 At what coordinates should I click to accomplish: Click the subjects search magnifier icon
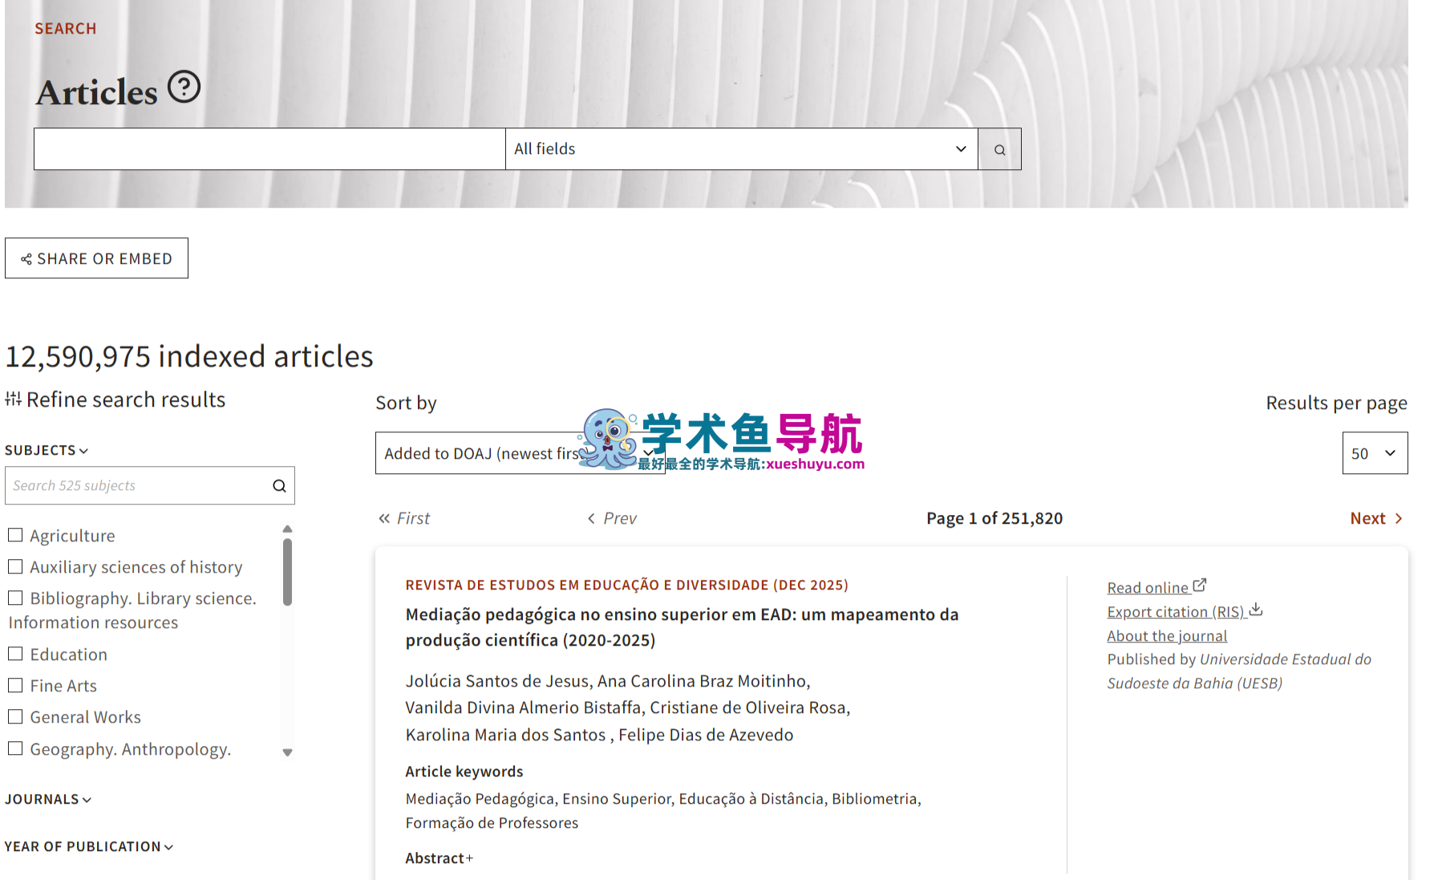pos(279,486)
